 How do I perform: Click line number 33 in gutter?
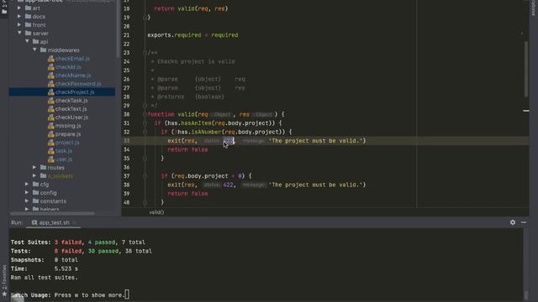[x=127, y=141]
